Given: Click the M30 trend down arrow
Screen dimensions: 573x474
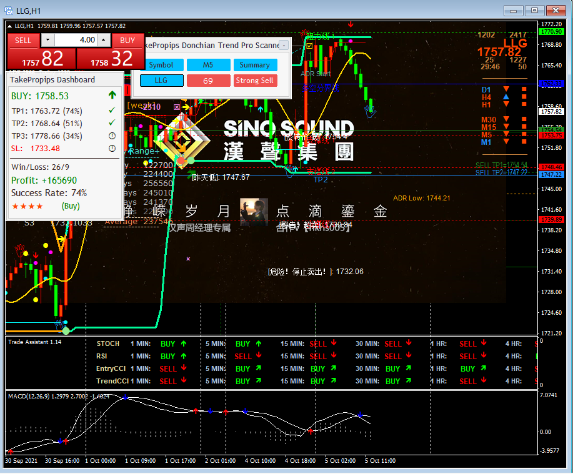Looking at the screenshot, I should coord(506,119).
